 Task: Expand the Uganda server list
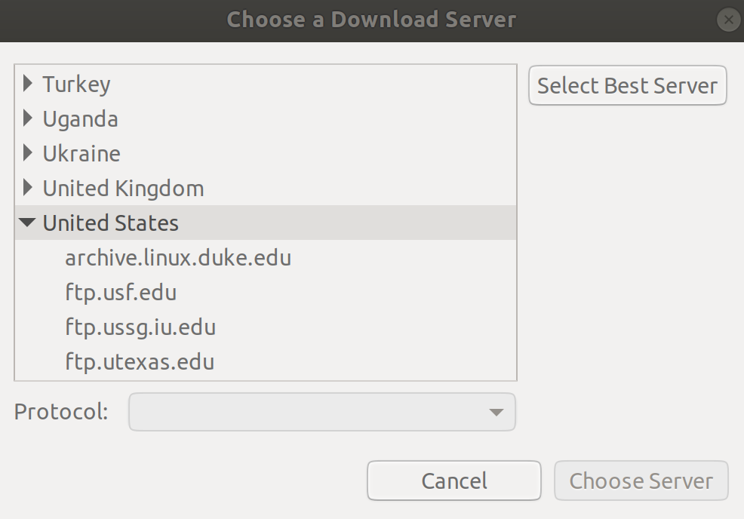[28, 119]
